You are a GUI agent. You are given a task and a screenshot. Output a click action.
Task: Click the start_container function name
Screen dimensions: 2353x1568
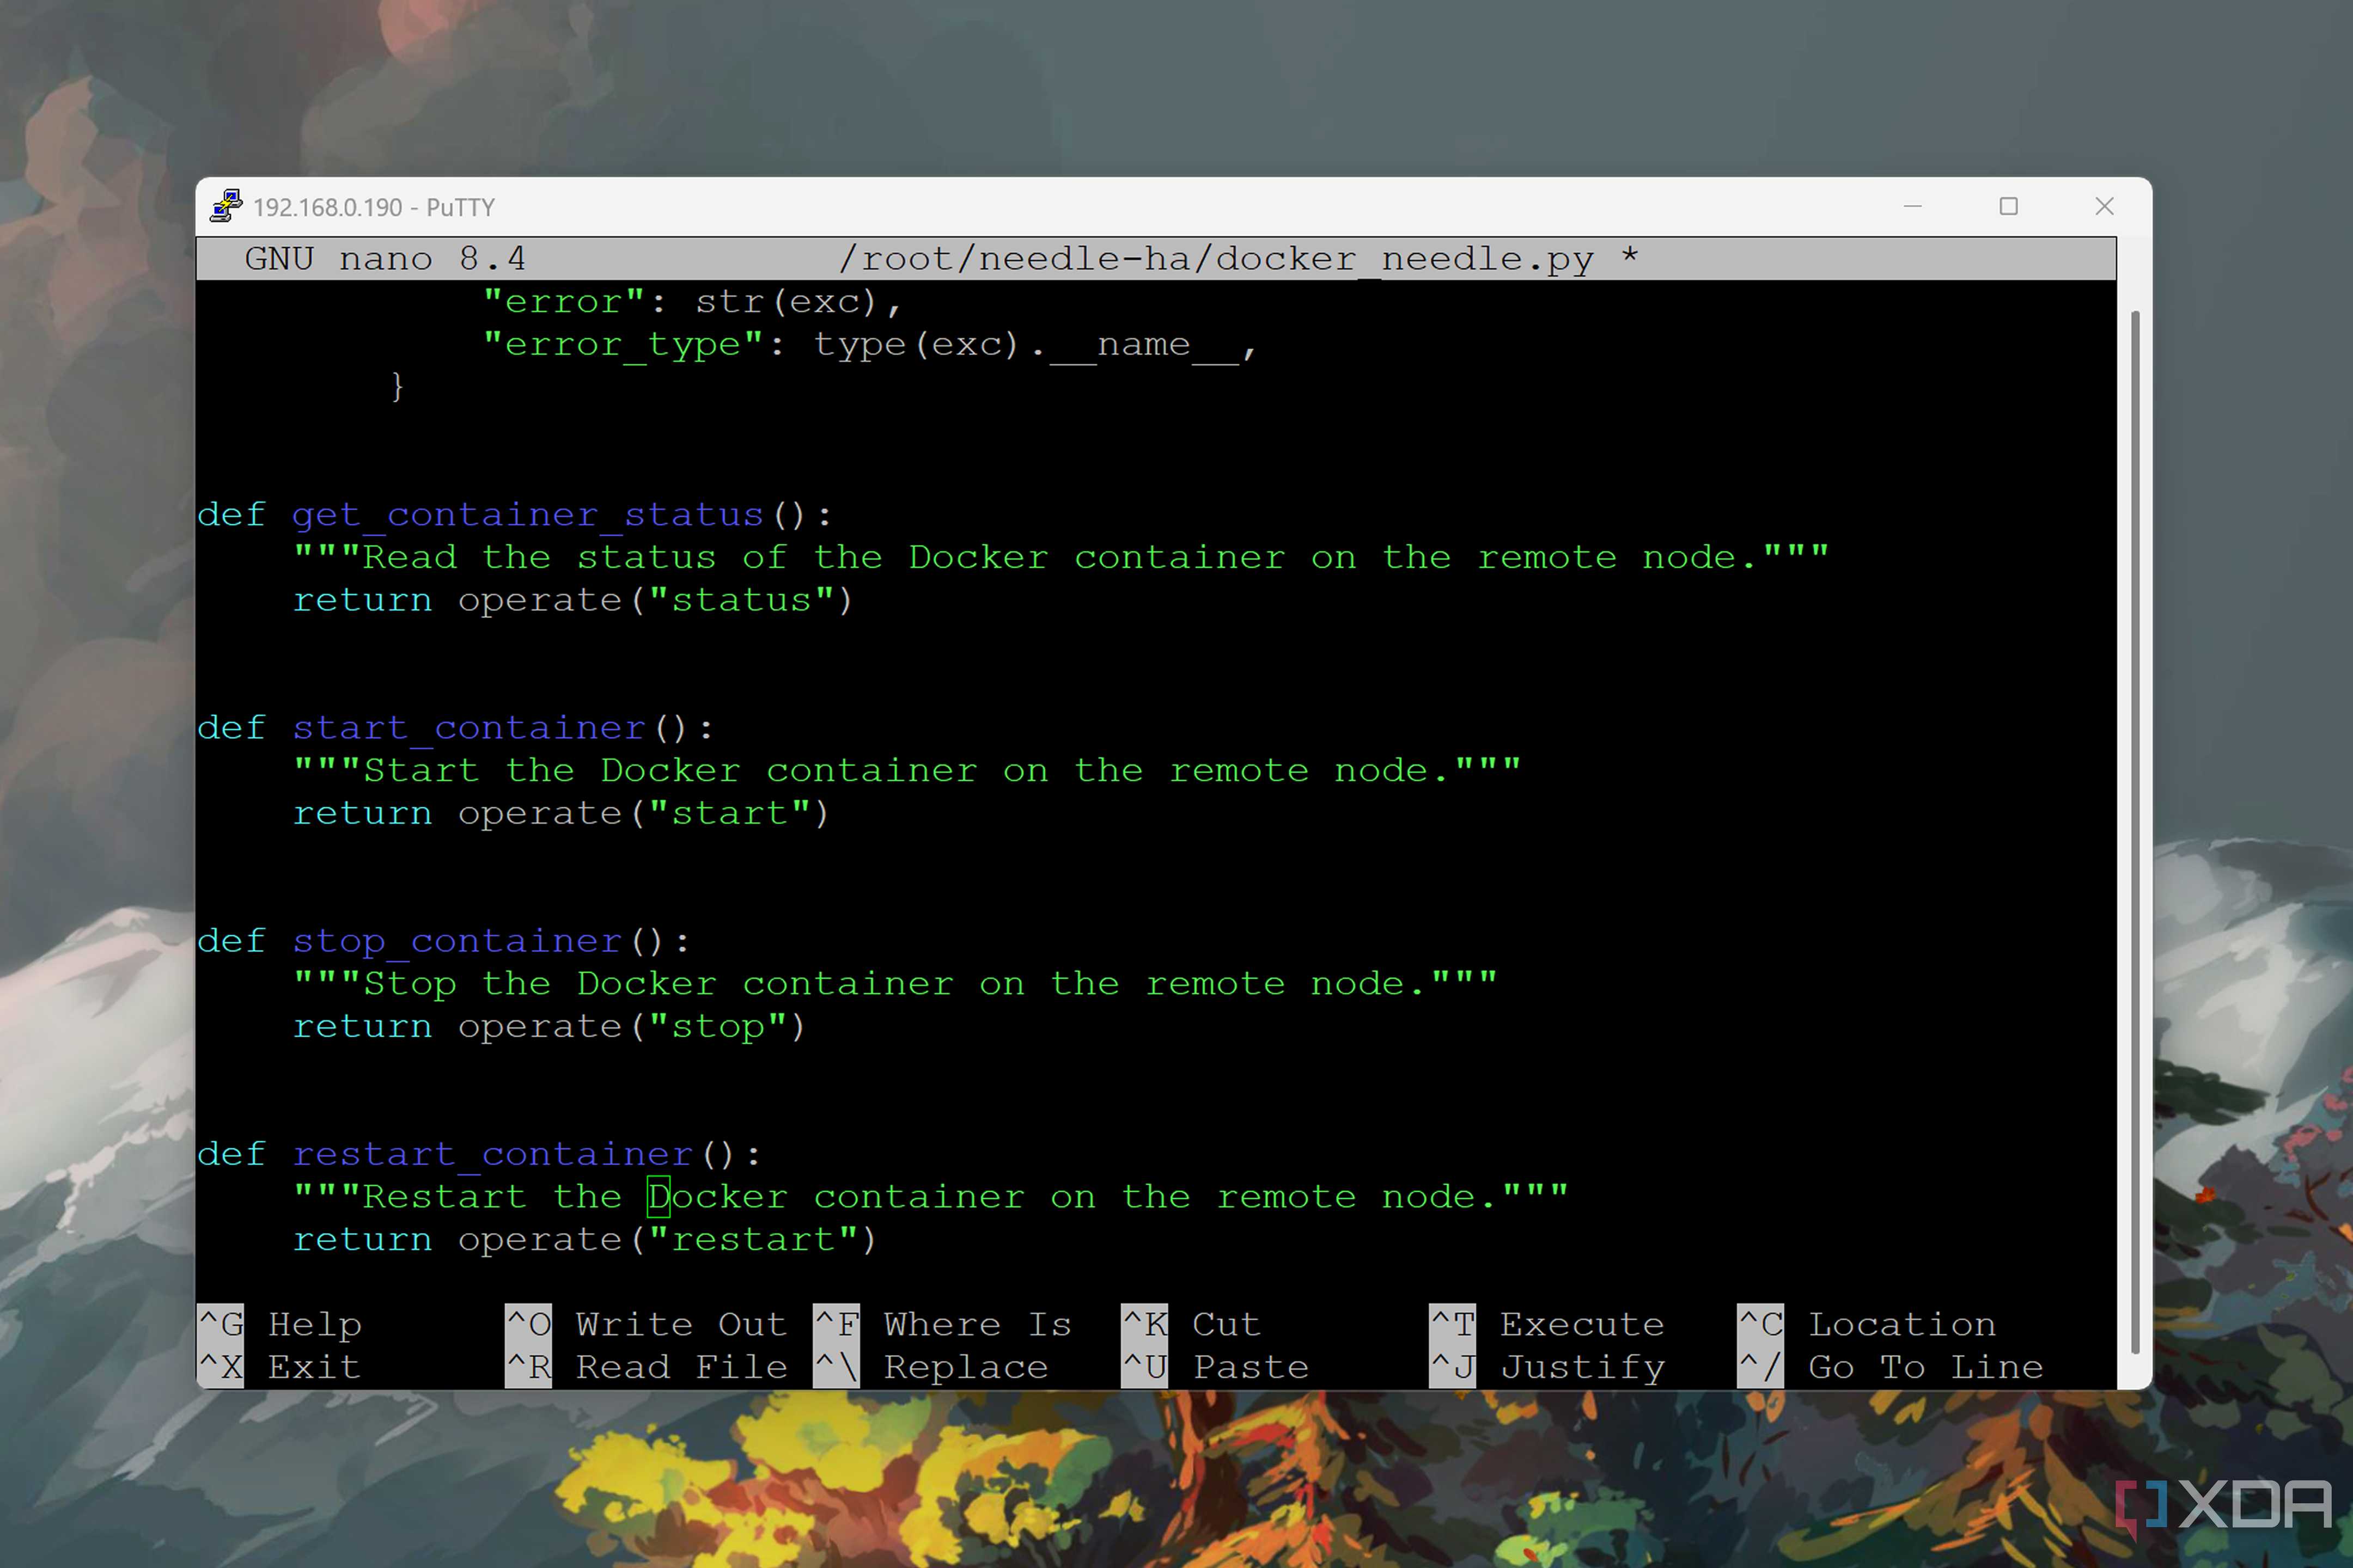[468, 728]
